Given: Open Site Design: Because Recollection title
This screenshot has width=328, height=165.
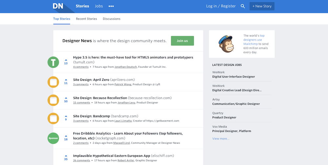Looking at the screenshot, I should click(x=100, y=98).
